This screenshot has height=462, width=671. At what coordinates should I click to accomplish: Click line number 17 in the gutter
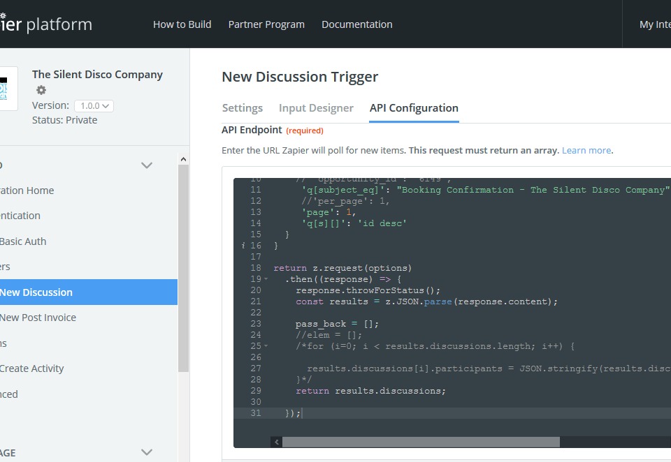point(256,256)
